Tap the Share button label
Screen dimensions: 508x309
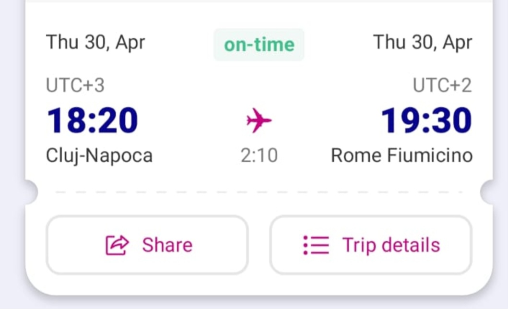click(x=167, y=245)
